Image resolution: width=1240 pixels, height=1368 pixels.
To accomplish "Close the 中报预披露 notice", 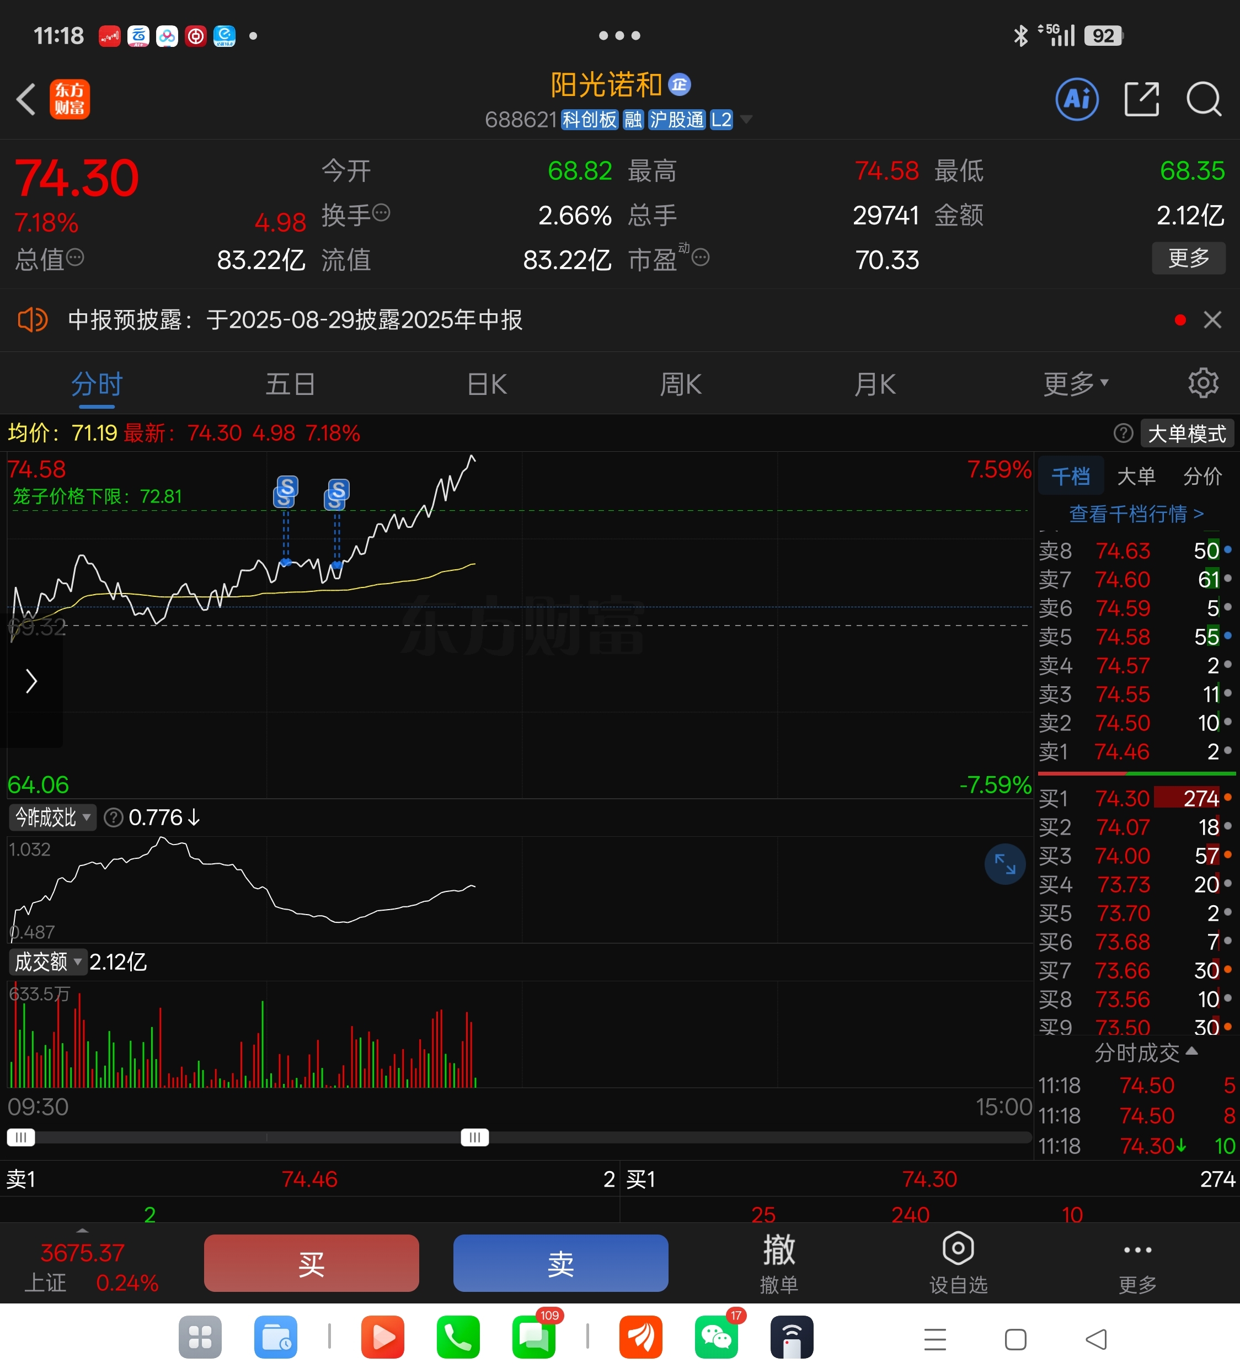I will (x=1212, y=319).
